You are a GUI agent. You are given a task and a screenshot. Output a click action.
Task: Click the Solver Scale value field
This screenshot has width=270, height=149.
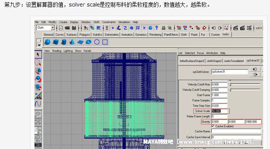[x=220, y=111]
